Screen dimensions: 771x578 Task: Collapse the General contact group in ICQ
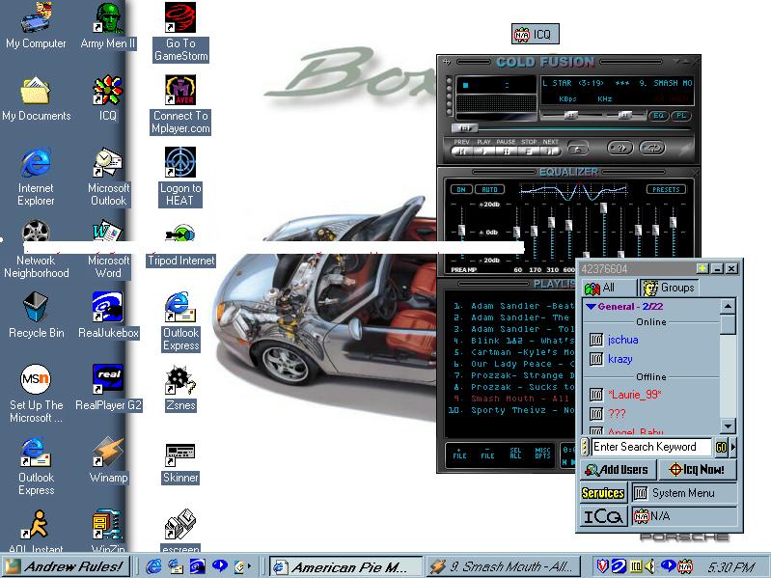click(x=592, y=307)
